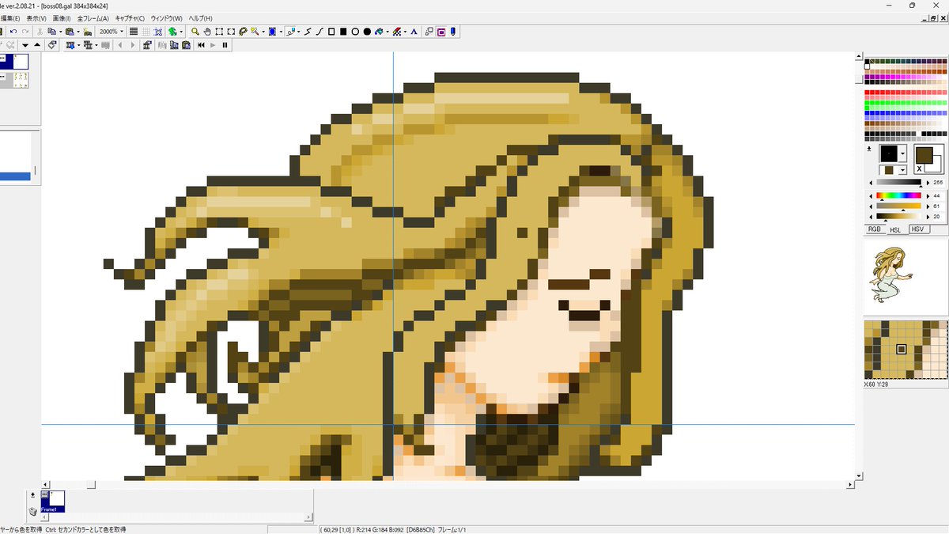This screenshot has width=949, height=534.
Task: Open the 表示(V) menu
Action: (x=36, y=18)
